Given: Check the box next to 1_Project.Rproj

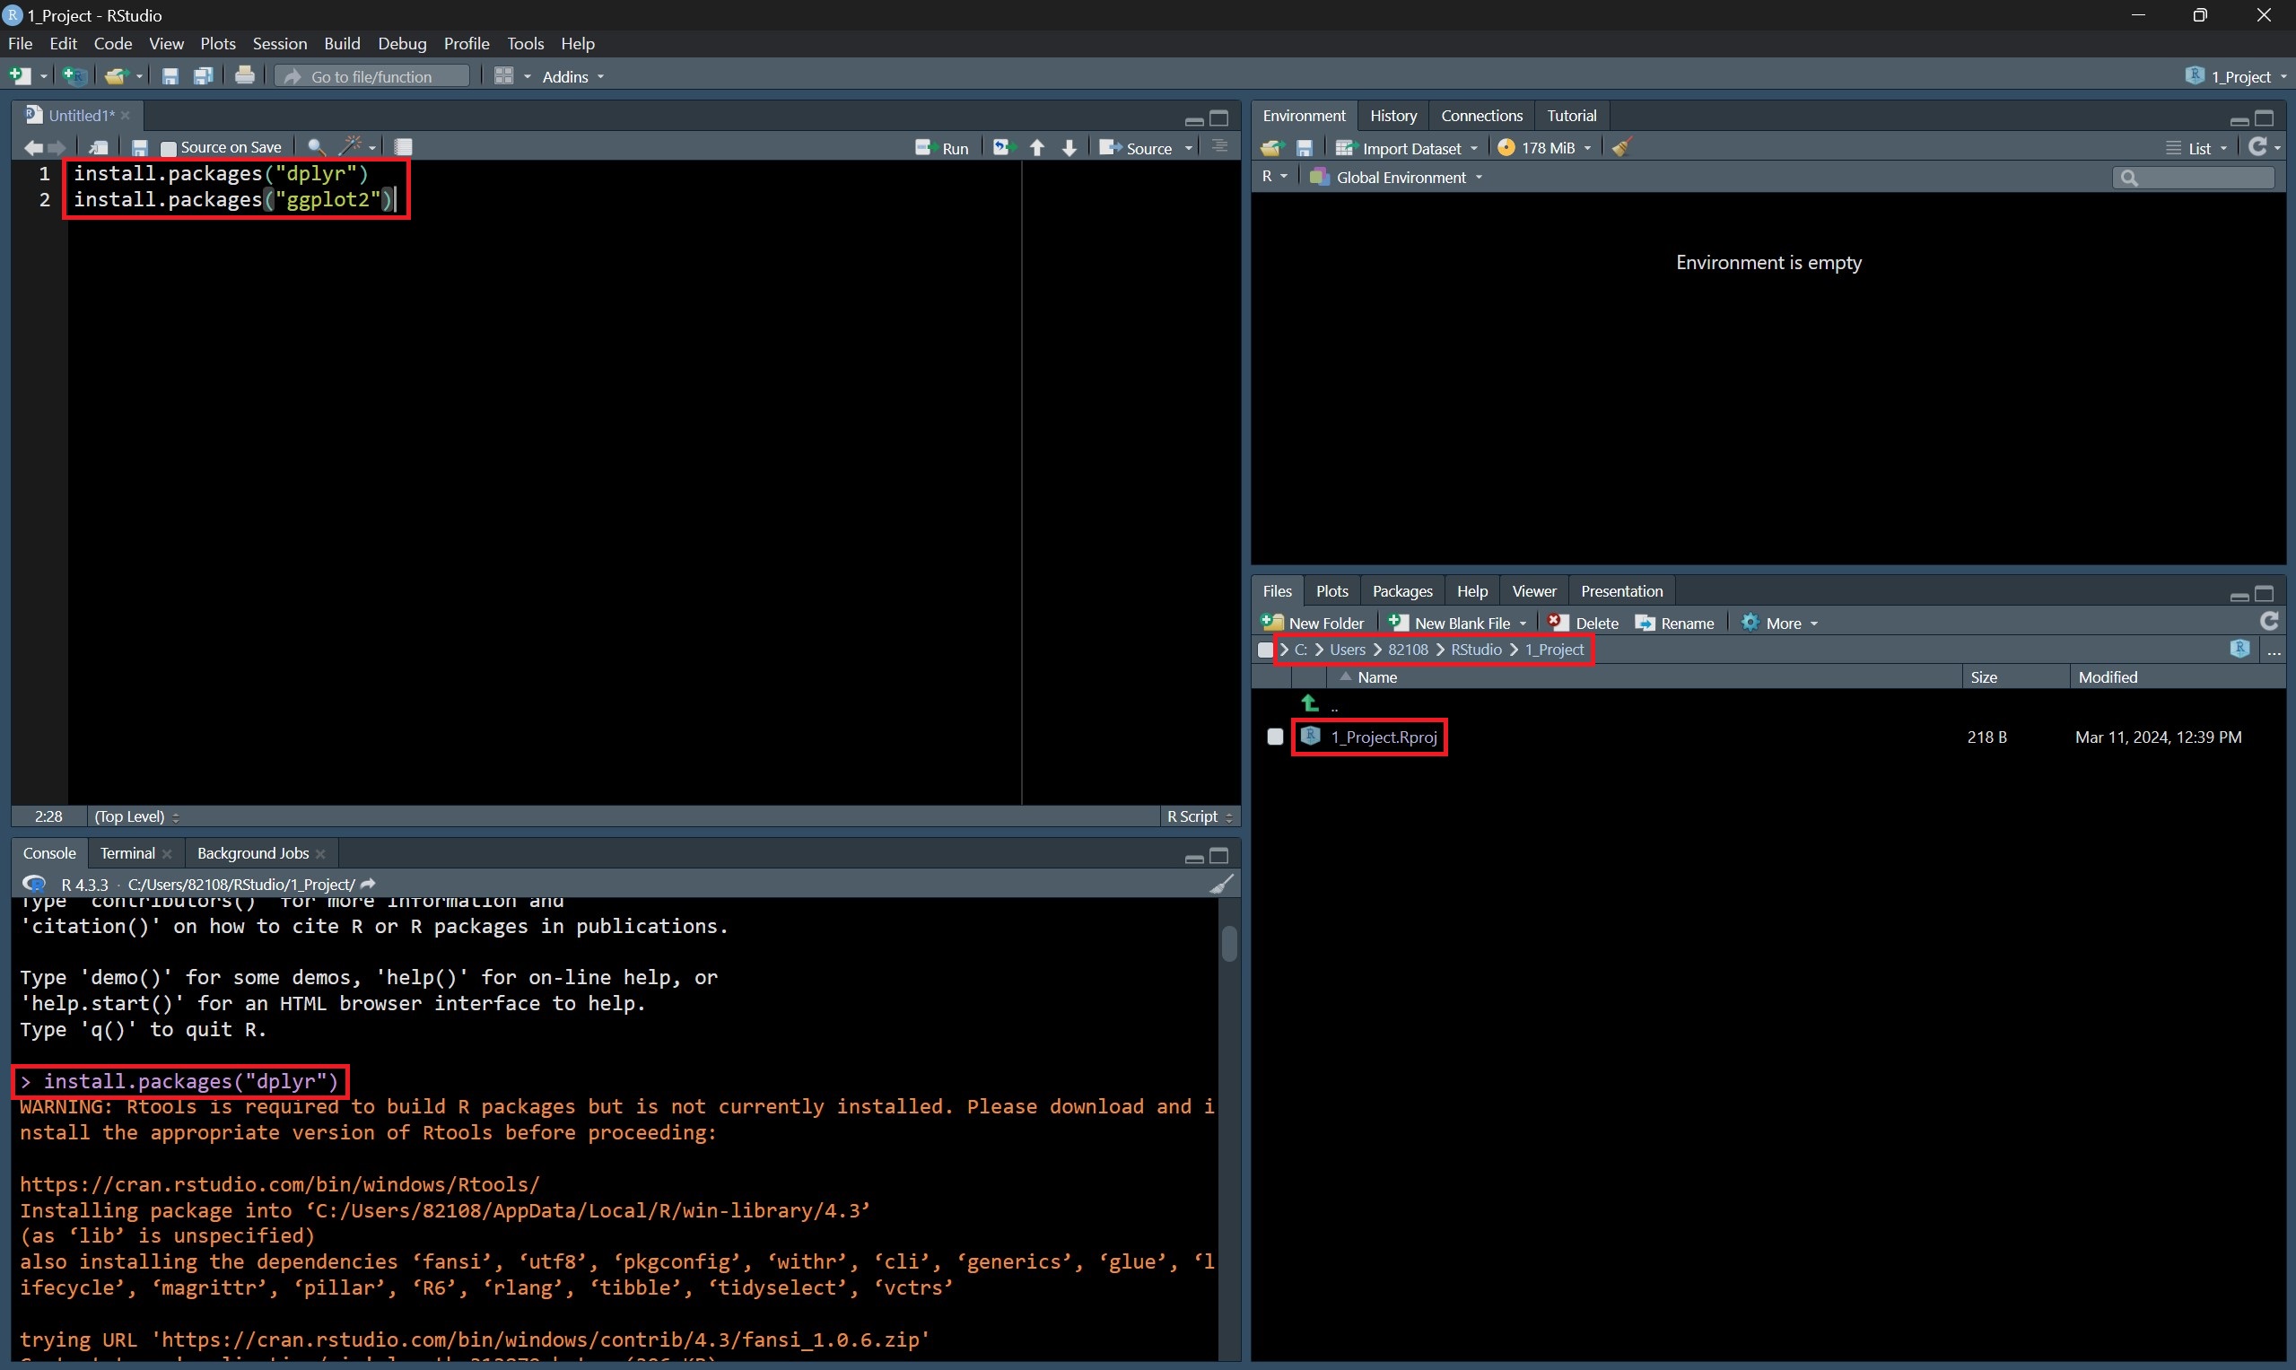Looking at the screenshot, I should coord(1275,737).
